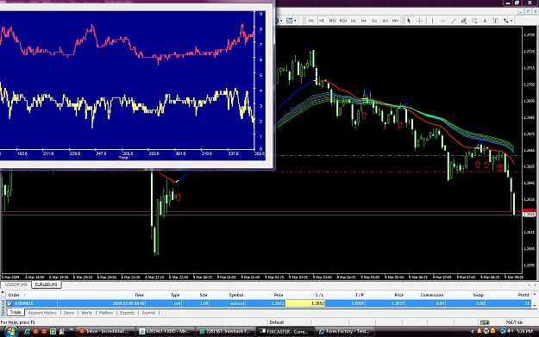This screenshot has width=539, height=337.
Task: Switch to the Experts tab
Action: click(127, 313)
